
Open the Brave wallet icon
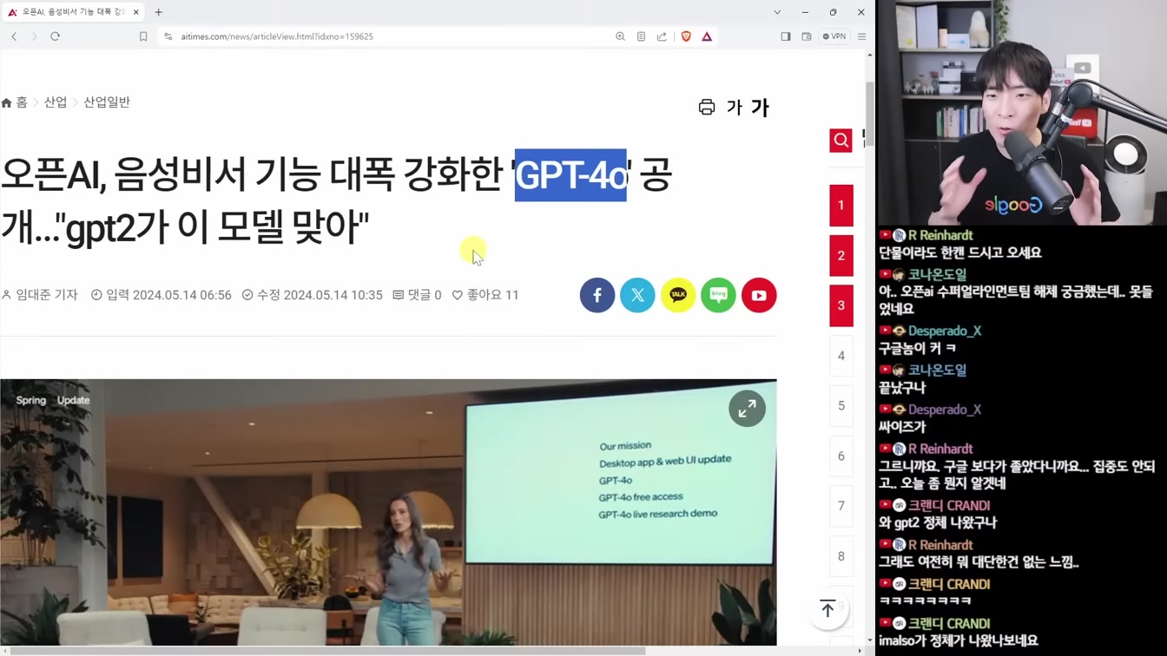tap(807, 36)
